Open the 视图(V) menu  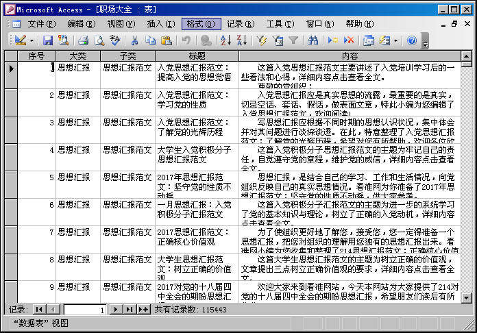121,24
